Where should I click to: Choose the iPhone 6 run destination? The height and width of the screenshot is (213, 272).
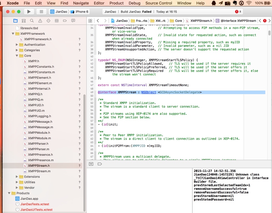(x=82, y=12)
